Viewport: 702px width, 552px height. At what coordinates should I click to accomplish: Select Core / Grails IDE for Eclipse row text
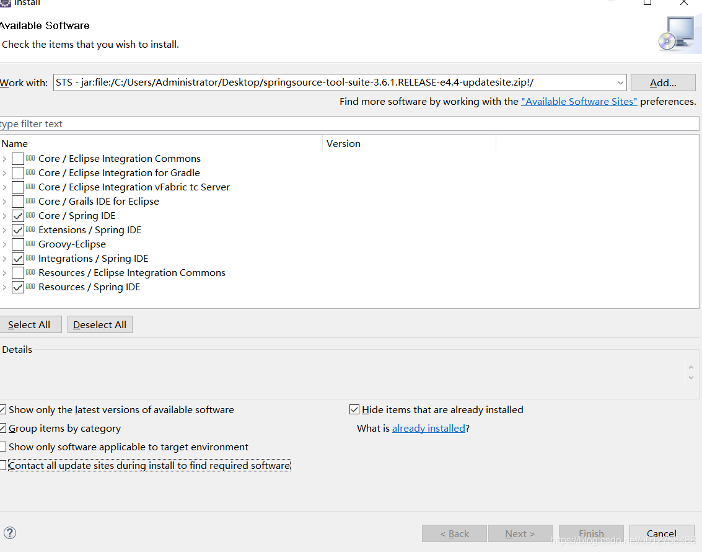click(99, 201)
